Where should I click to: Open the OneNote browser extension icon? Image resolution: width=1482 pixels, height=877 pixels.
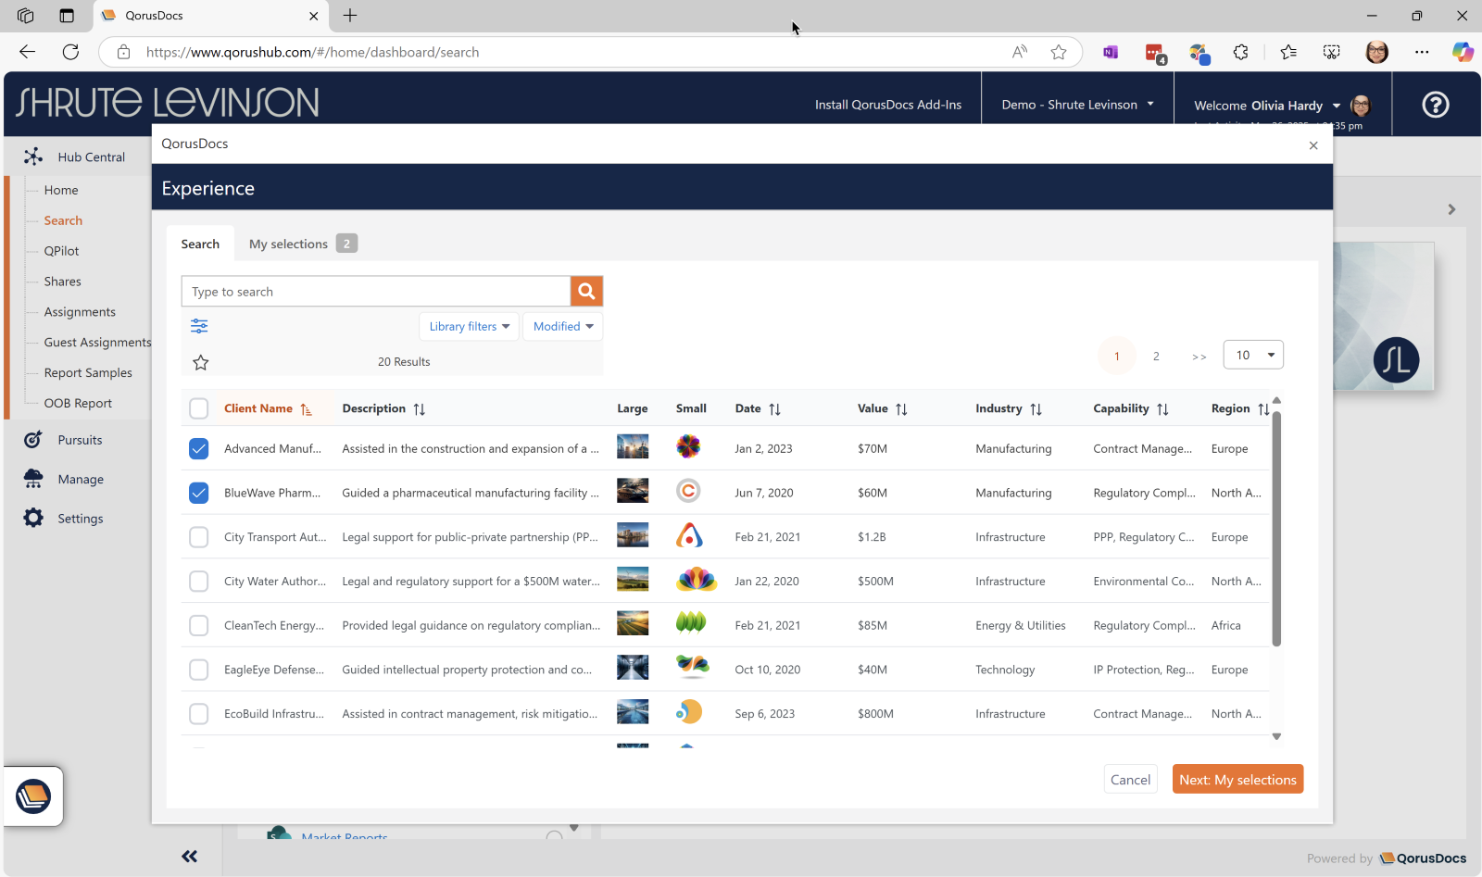[1111, 52]
